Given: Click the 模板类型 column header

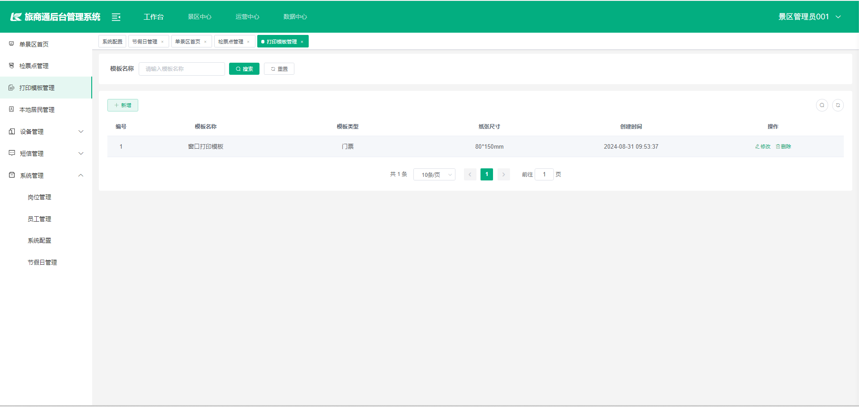Looking at the screenshot, I should click(348, 127).
